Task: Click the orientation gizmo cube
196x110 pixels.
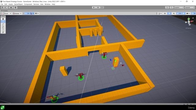Action: click(x=189, y=22)
